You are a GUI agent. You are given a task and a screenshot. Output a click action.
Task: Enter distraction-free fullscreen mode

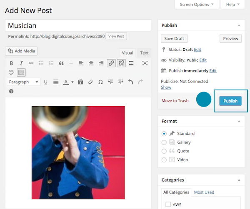[145, 63]
